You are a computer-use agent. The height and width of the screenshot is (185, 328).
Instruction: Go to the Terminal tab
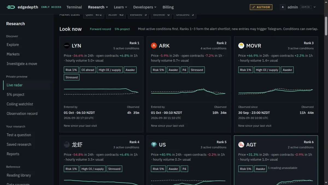[74, 7]
